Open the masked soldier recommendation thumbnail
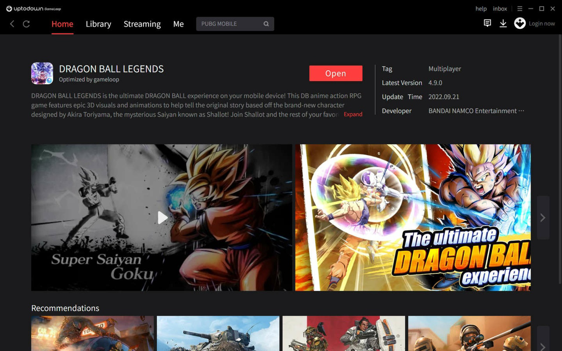The image size is (562, 351). point(469,333)
